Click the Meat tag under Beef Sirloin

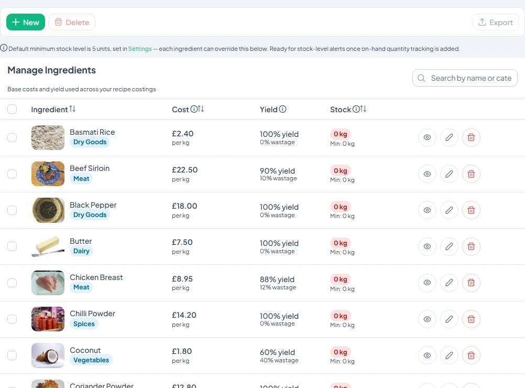[81, 179]
